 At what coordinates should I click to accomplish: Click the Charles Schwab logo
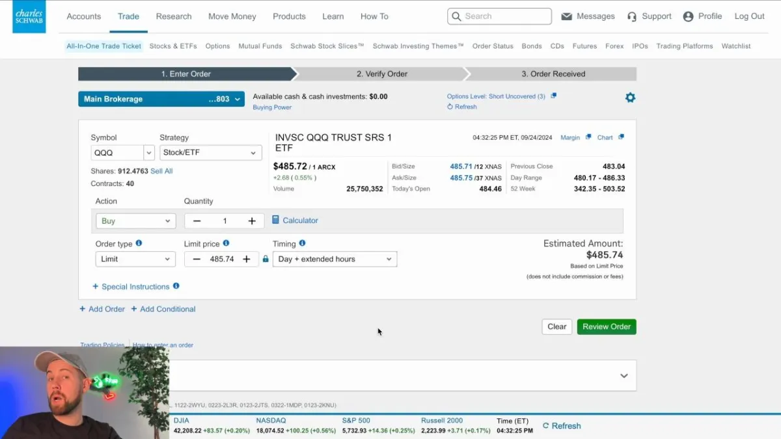coord(29,16)
